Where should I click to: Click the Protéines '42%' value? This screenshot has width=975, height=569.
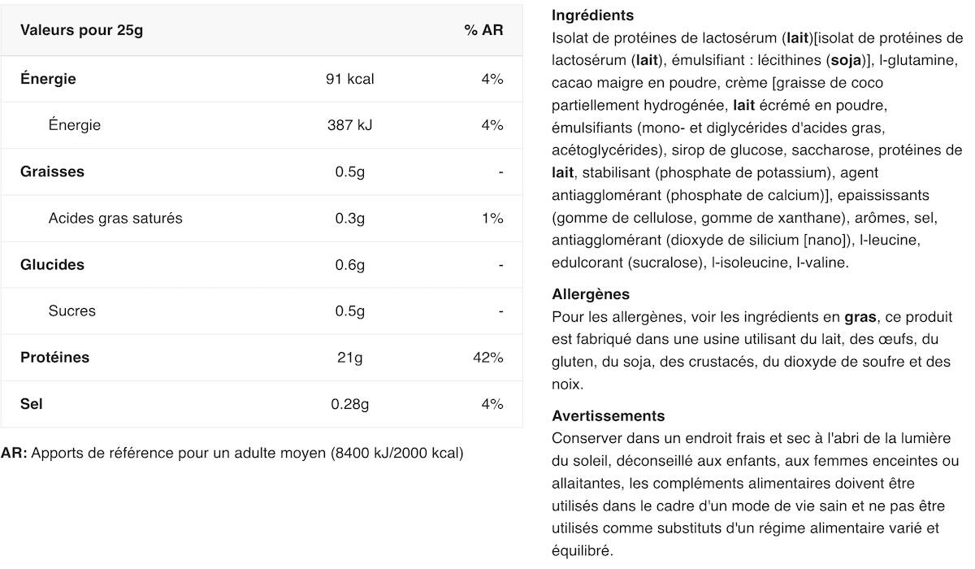pos(488,357)
